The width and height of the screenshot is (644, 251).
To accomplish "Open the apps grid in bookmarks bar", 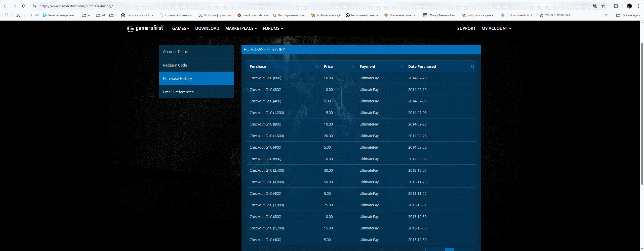I will [7, 15].
